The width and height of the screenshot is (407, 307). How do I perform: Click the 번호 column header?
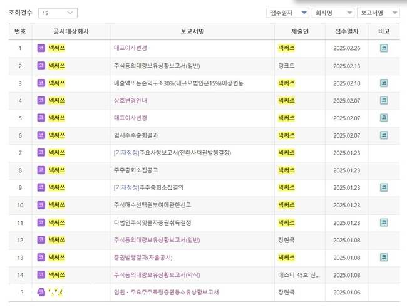pos(20,31)
